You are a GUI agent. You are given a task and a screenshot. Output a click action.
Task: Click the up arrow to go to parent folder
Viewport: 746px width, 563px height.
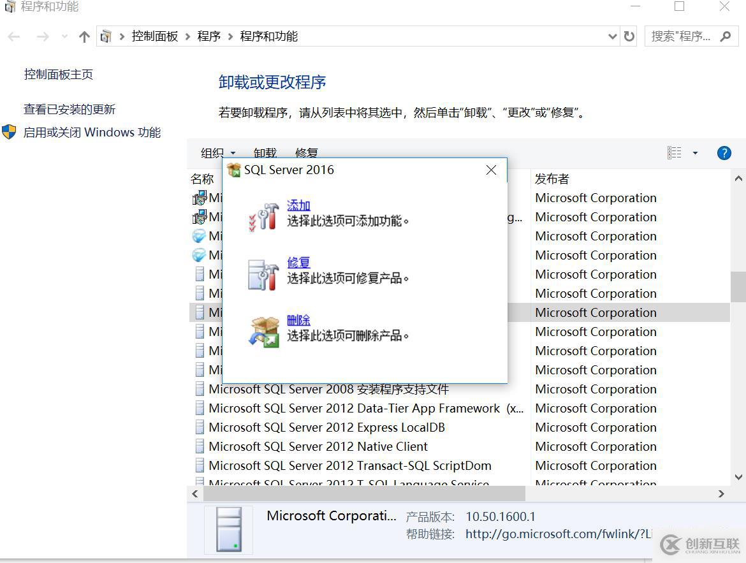[x=84, y=36]
